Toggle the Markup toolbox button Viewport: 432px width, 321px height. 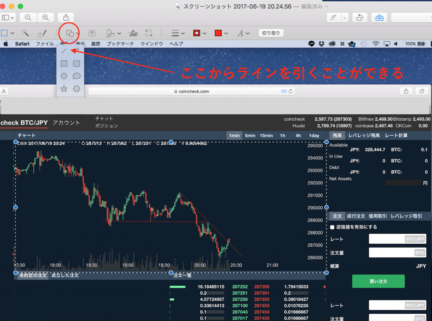point(379,17)
